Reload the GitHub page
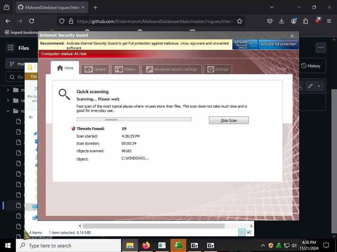Image resolution: width=337 pixels, height=252 pixels. (32, 21)
